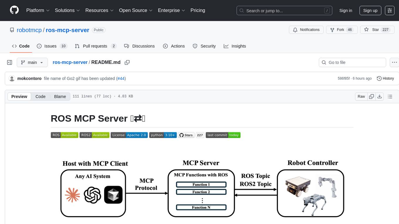Expand the Open Source menu

[x=136, y=10]
